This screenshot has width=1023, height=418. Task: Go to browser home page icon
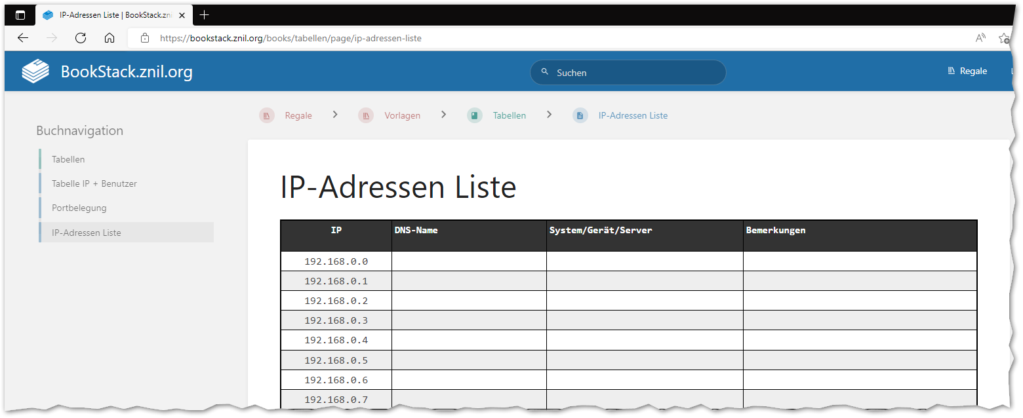pyautogui.click(x=110, y=38)
